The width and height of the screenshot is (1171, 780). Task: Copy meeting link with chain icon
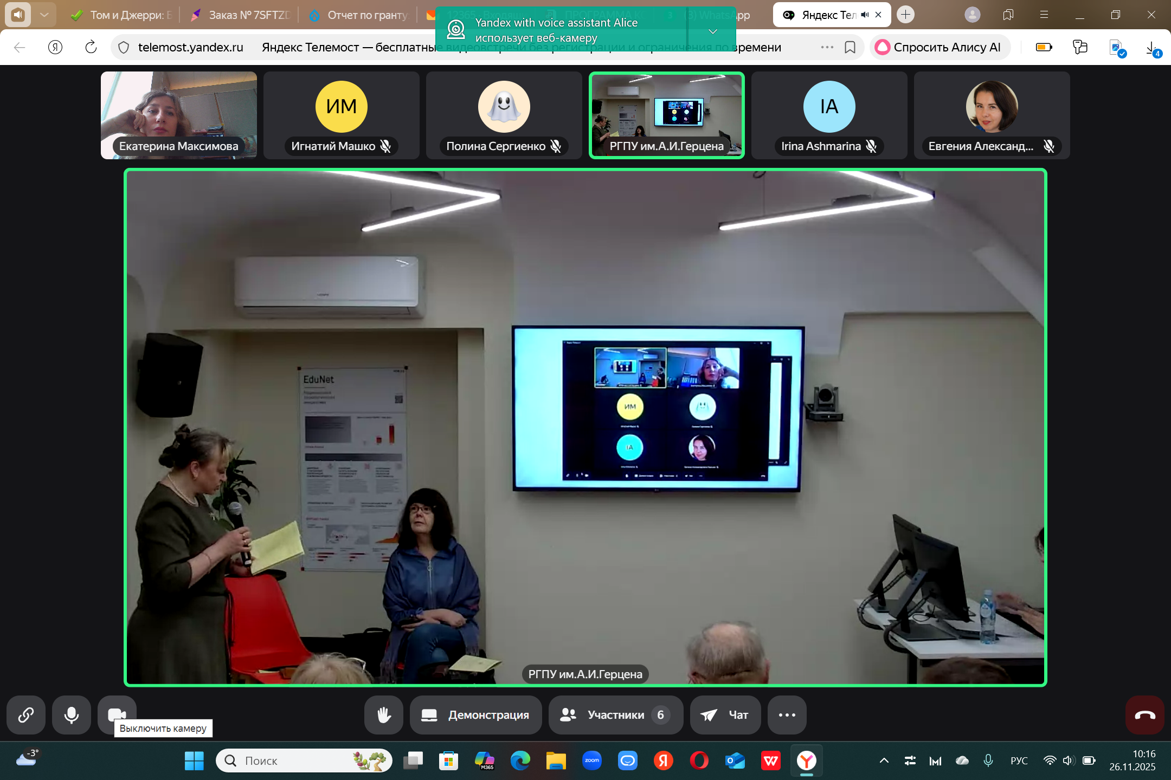(25, 715)
